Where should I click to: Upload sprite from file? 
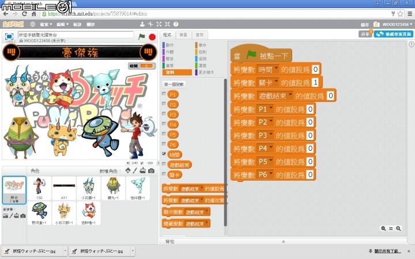coord(143,171)
